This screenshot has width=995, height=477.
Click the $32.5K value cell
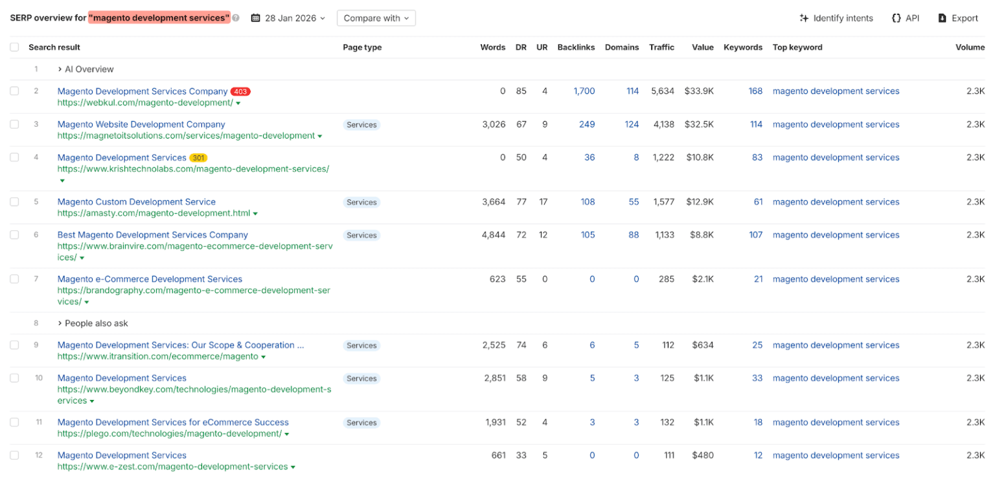pyautogui.click(x=699, y=124)
